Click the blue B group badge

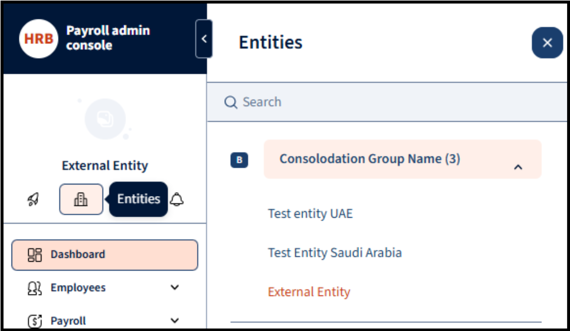point(239,160)
